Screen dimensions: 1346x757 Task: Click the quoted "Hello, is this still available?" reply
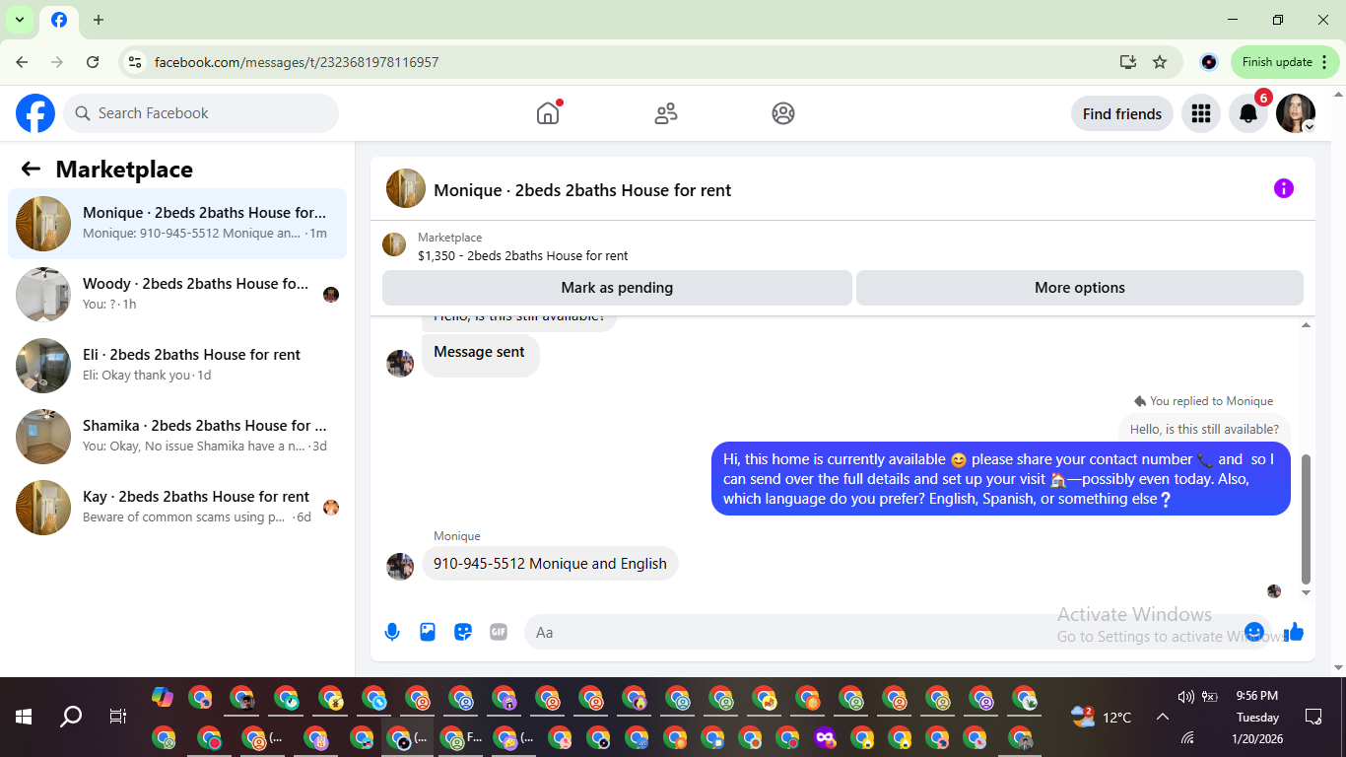click(x=1204, y=429)
